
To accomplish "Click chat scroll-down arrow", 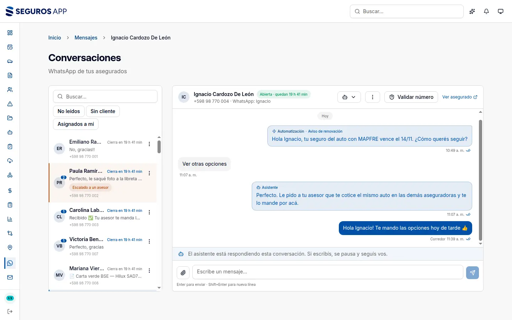I will [480, 244].
